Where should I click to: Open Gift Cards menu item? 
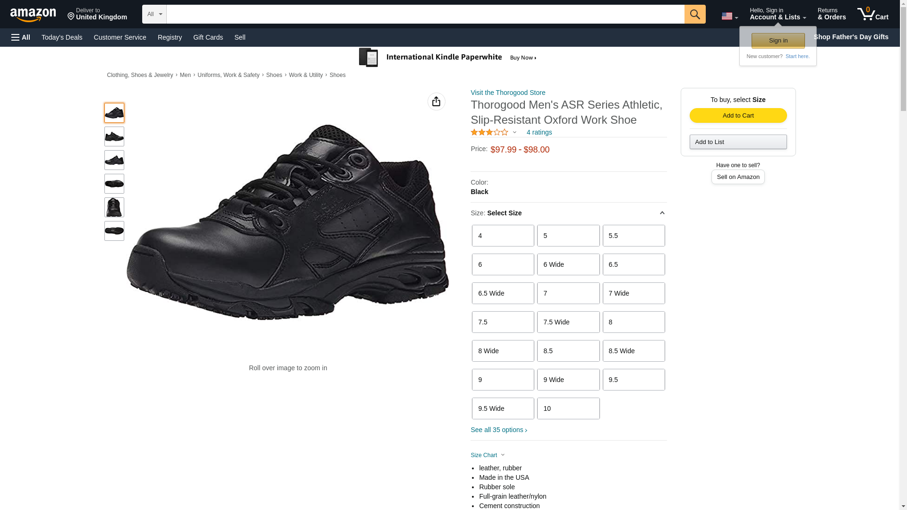tap(208, 37)
